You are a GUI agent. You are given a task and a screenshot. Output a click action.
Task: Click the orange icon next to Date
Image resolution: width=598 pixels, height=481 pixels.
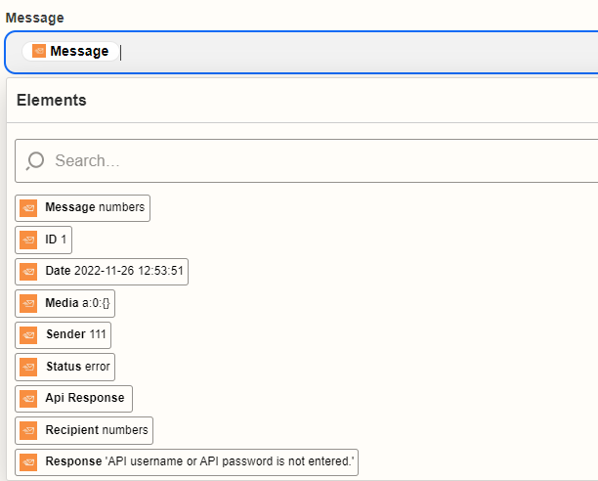[x=29, y=272]
